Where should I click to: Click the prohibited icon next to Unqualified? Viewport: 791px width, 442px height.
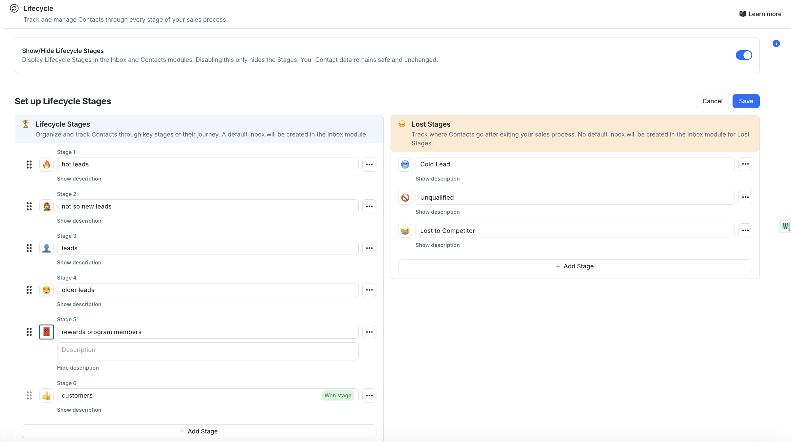click(405, 197)
